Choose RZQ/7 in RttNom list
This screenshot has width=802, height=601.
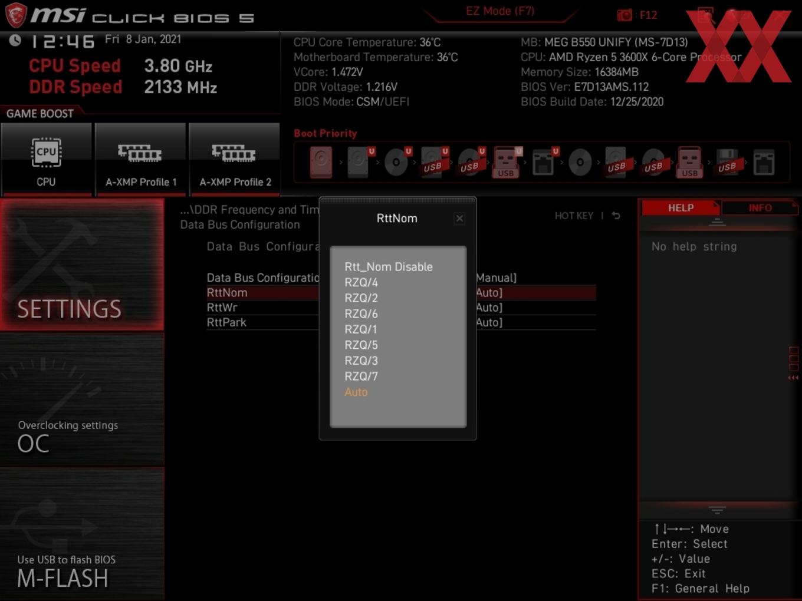point(361,377)
